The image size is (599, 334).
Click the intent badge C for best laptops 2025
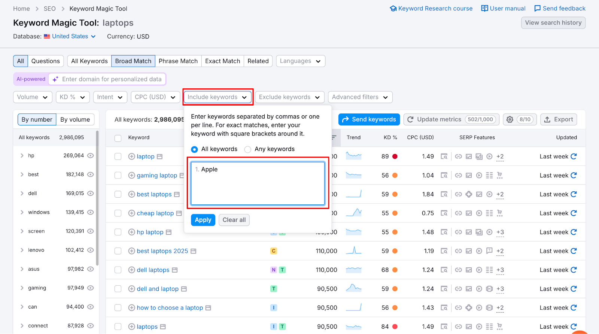click(x=274, y=251)
